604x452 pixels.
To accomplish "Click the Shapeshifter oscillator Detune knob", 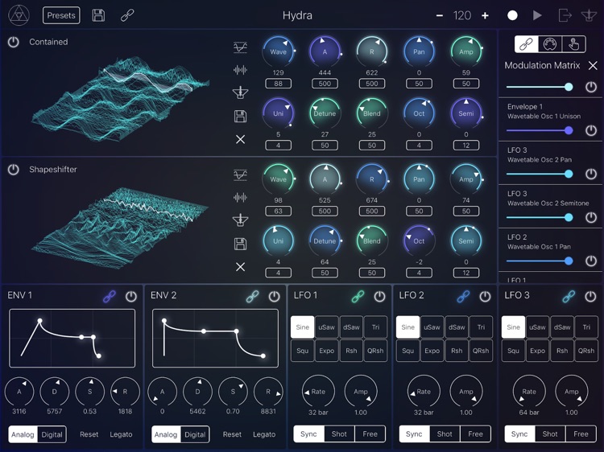I will pyautogui.click(x=325, y=240).
